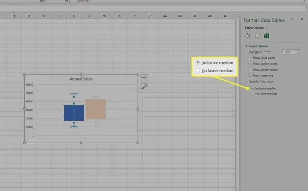Click the 0 axis label
This screenshot has width=308, height=191.
(32, 136)
